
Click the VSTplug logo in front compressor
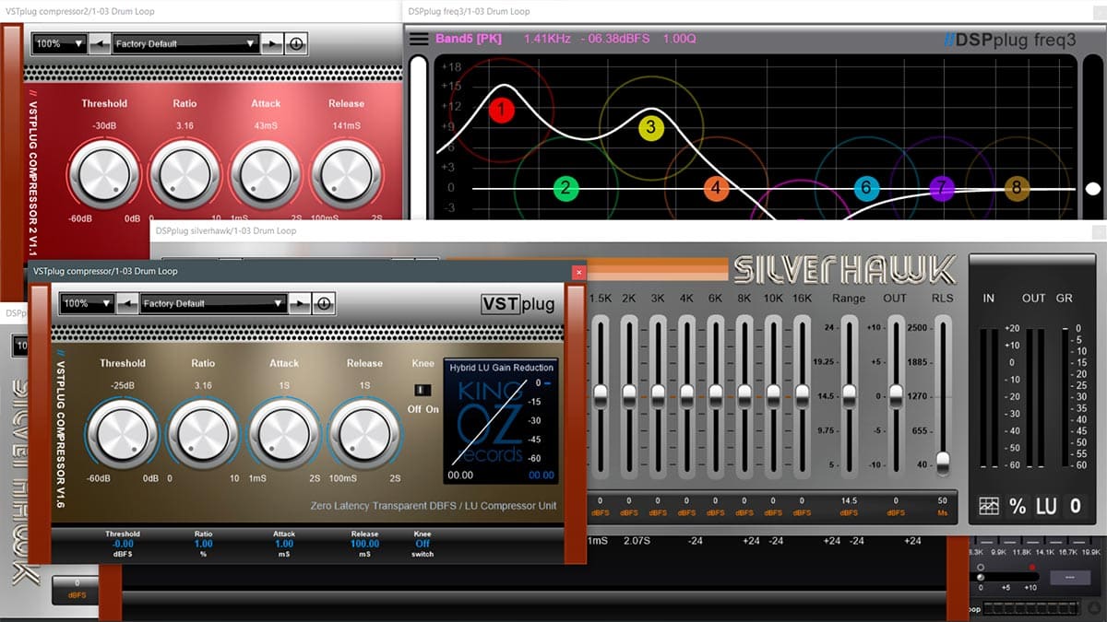coord(518,304)
